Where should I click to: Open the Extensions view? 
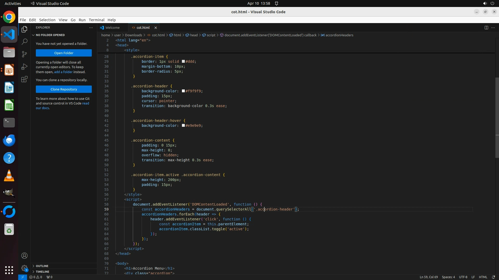(x=24, y=79)
